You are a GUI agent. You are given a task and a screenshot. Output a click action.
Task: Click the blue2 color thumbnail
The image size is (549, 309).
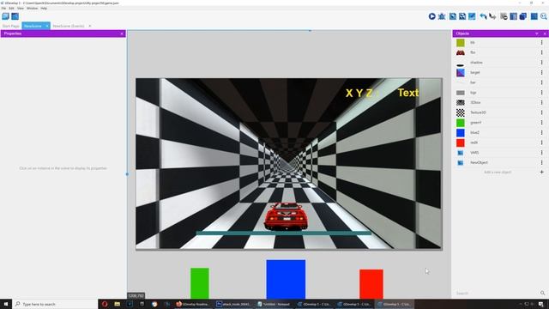[461, 132]
